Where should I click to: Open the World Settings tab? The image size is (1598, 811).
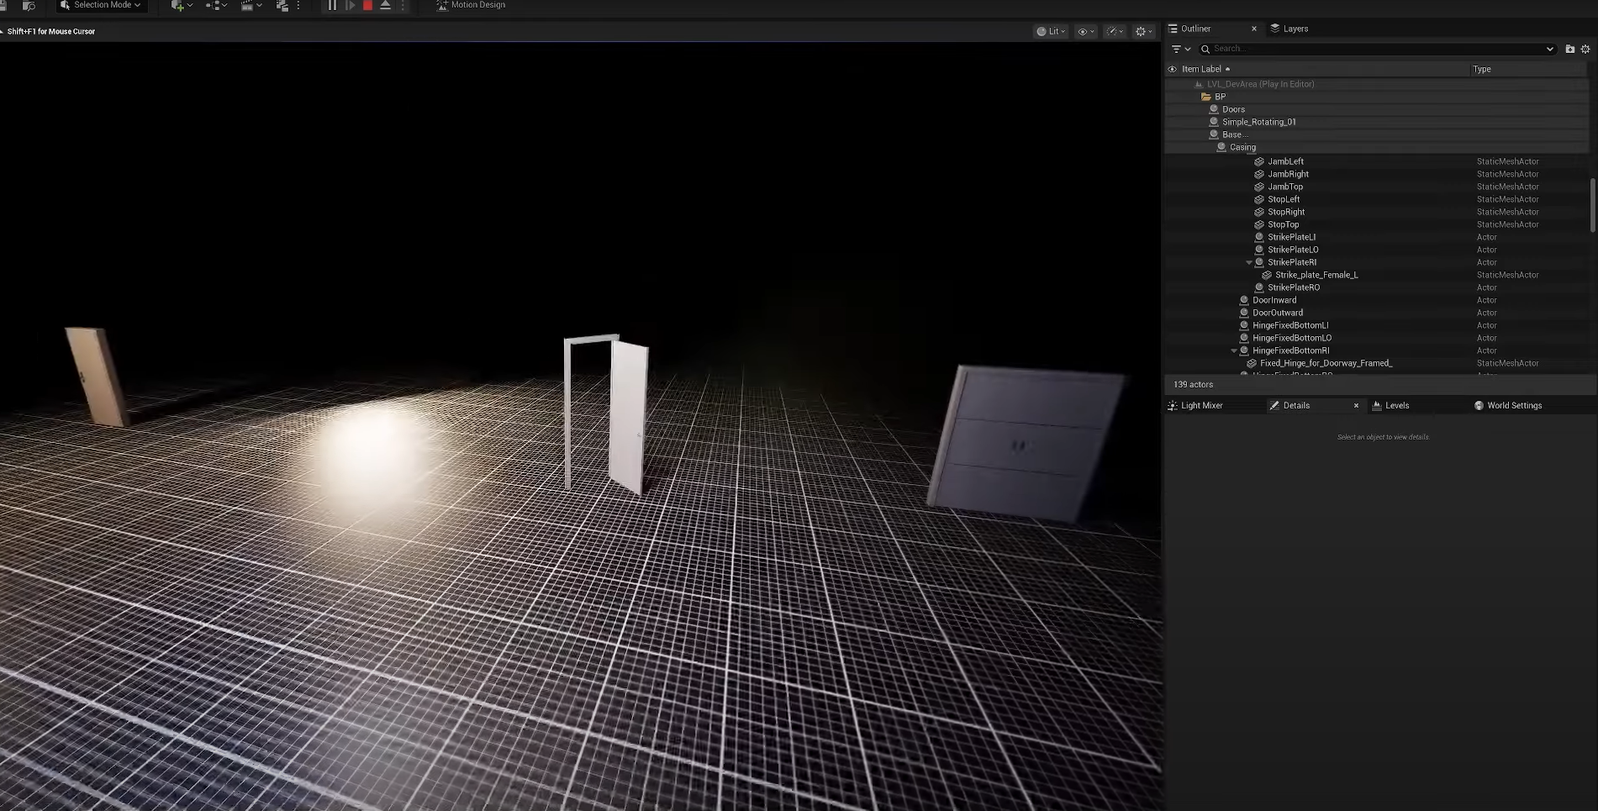[1514, 405]
